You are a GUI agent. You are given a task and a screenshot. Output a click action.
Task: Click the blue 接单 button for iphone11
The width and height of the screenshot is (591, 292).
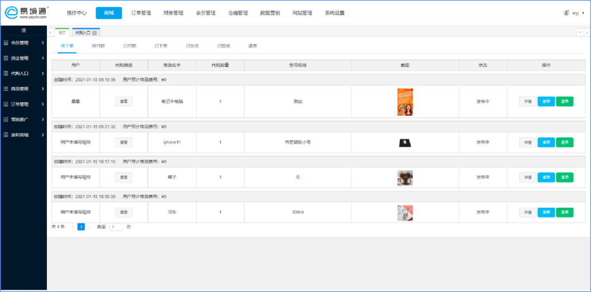click(546, 142)
